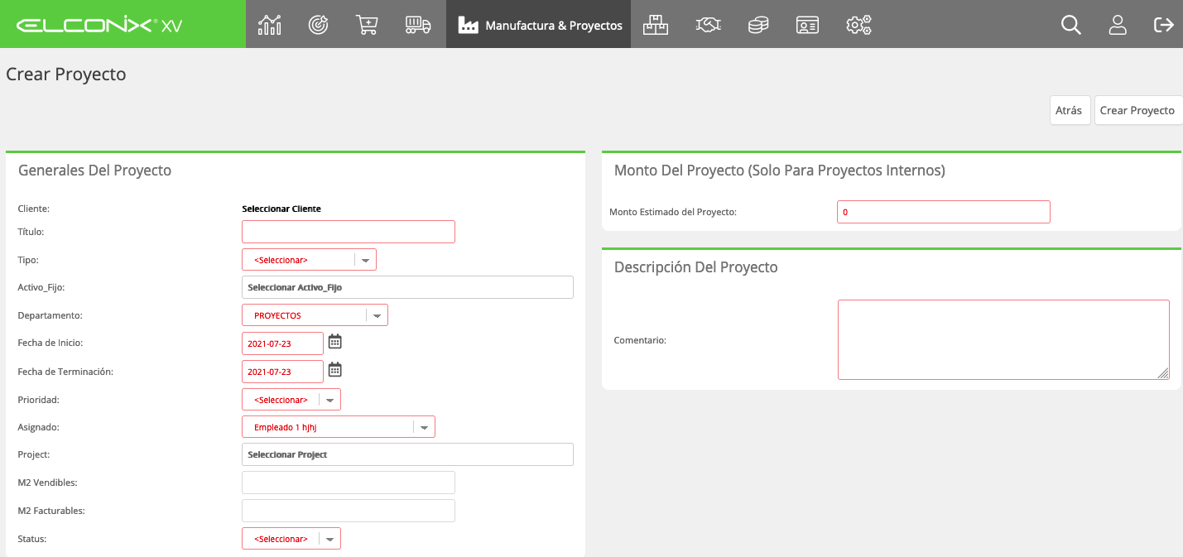Open the analytics chart module icon
This screenshot has height=557, width=1183.
point(270,25)
